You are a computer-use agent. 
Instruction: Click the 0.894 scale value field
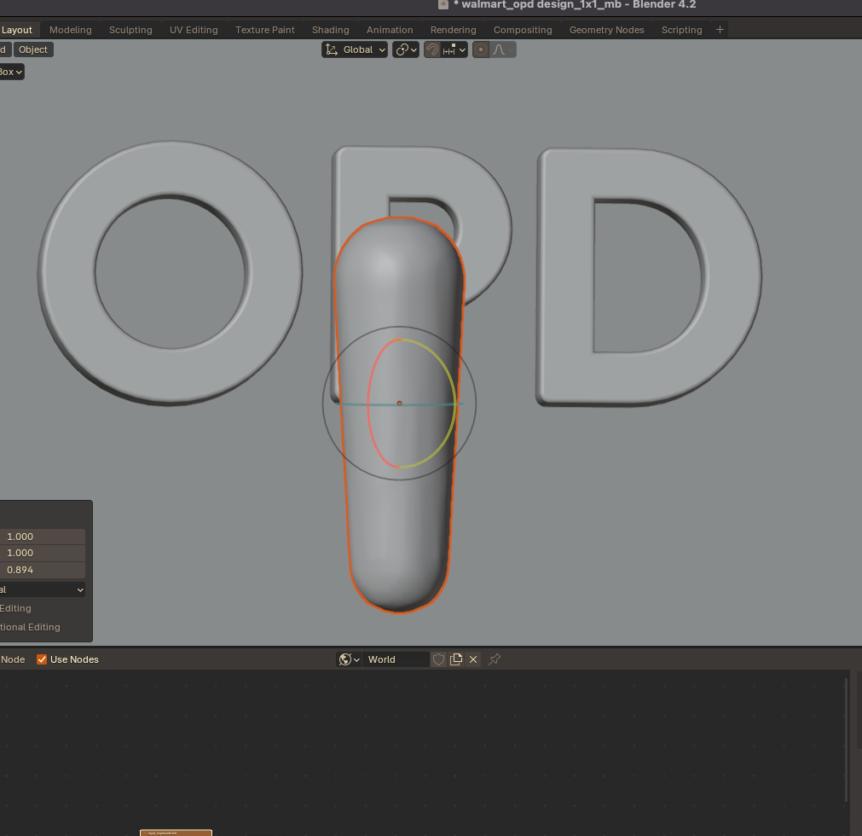(x=43, y=570)
